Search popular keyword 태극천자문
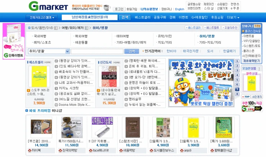 tap(191, 51)
